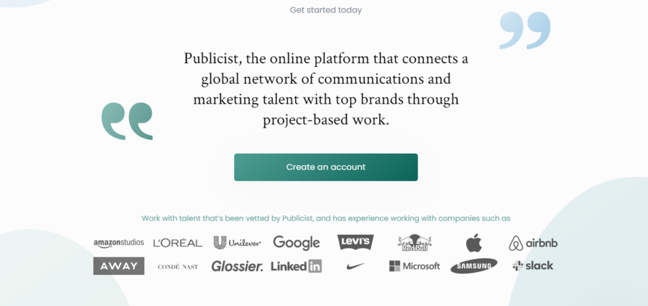Click the Create an account button
Viewport: 648px width, 306px height.
pyautogui.click(x=326, y=168)
